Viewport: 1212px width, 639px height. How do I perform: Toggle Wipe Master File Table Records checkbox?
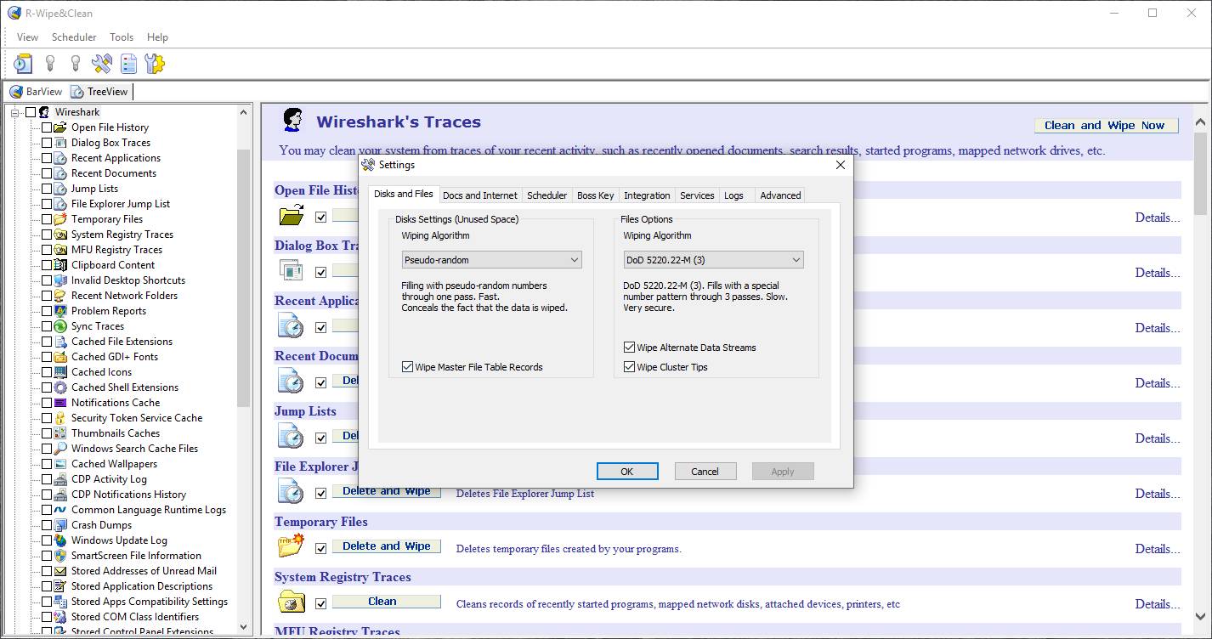407,367
